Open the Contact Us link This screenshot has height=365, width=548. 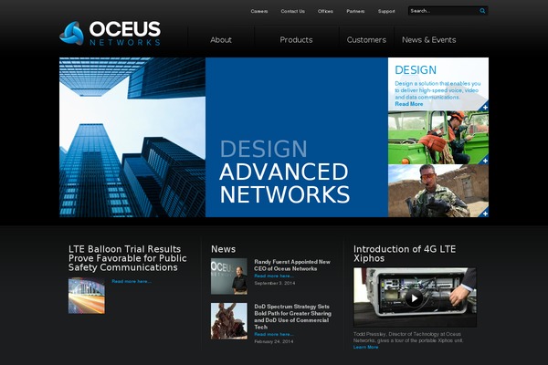click(x=293, y=11)
